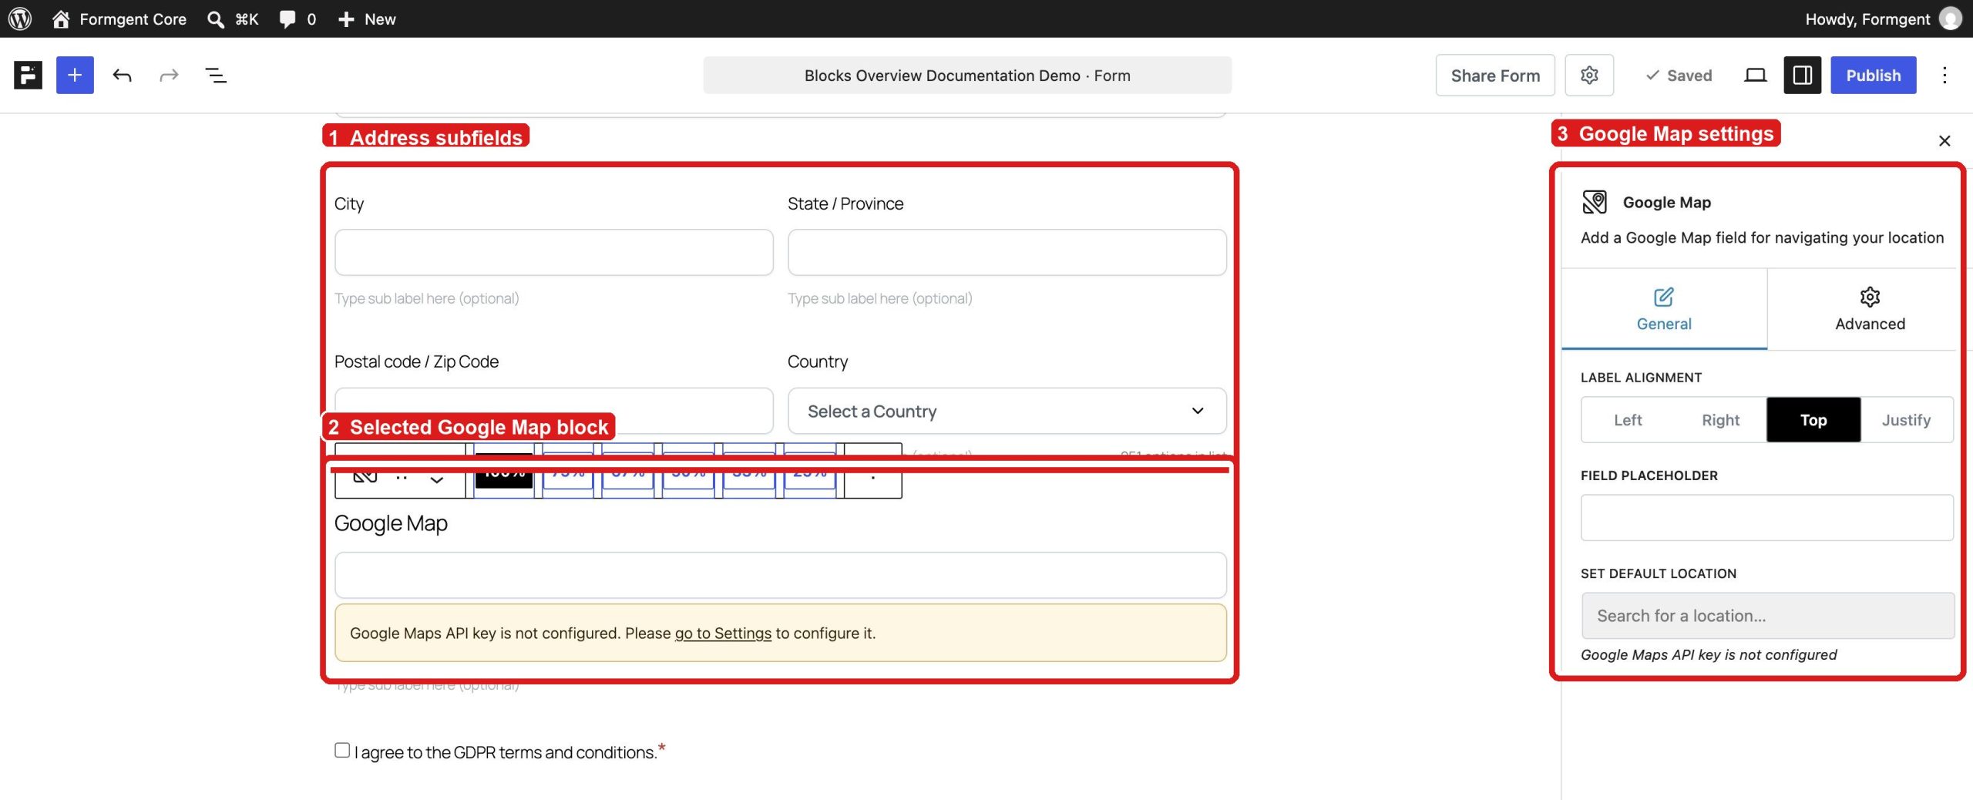1973x800 pixels.
Task: Edit the State / Province sub label placeholder
Action: pos(879,298)
